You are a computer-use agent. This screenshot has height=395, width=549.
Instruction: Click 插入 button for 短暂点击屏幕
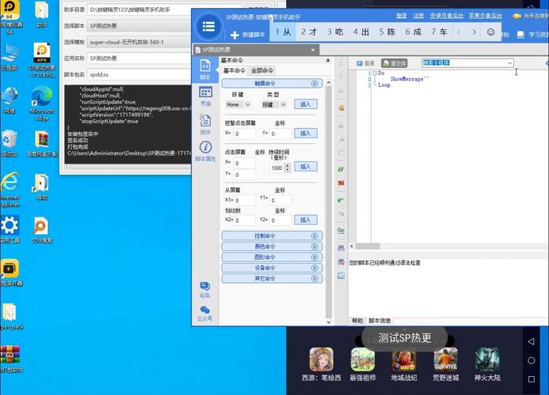tap(306, 133)
